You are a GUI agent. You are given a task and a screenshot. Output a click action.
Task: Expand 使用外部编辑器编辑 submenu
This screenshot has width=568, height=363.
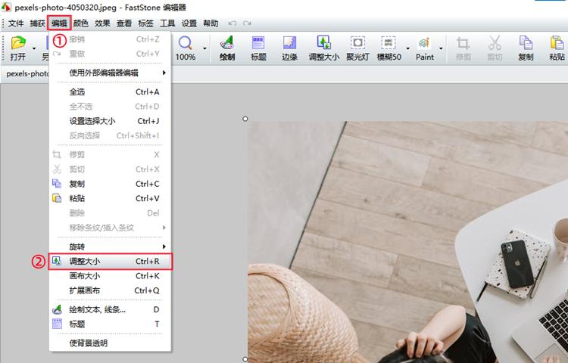click(110, 73)
